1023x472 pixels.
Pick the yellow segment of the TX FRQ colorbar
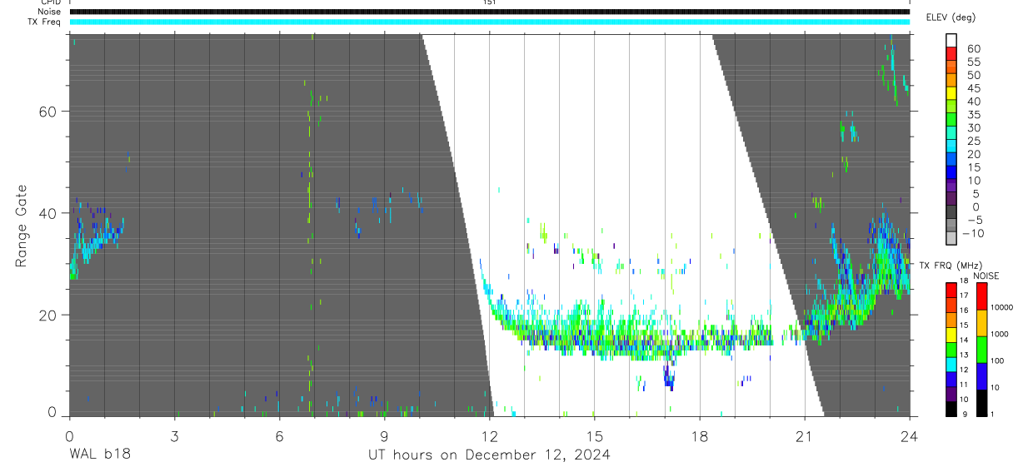(x=951, y=333)
